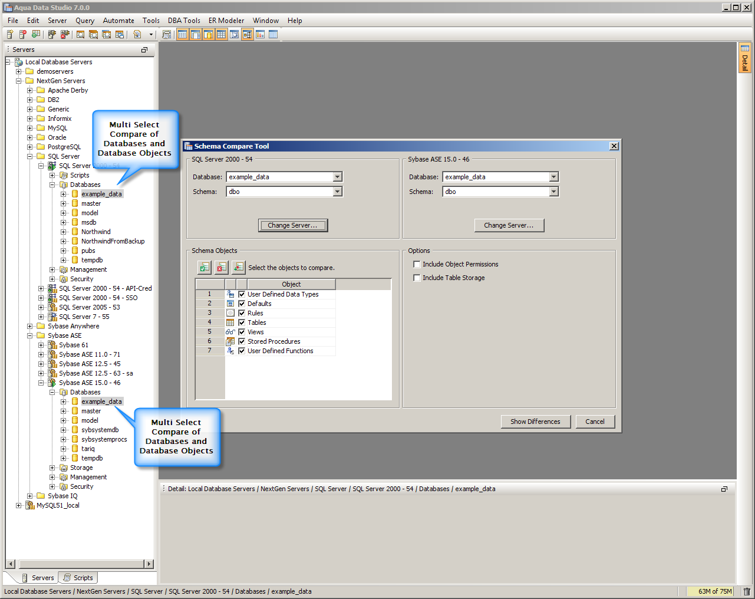Viewport: 755px width, 599px height.
Task: Open the Query menu
Action: click(85, 21)
